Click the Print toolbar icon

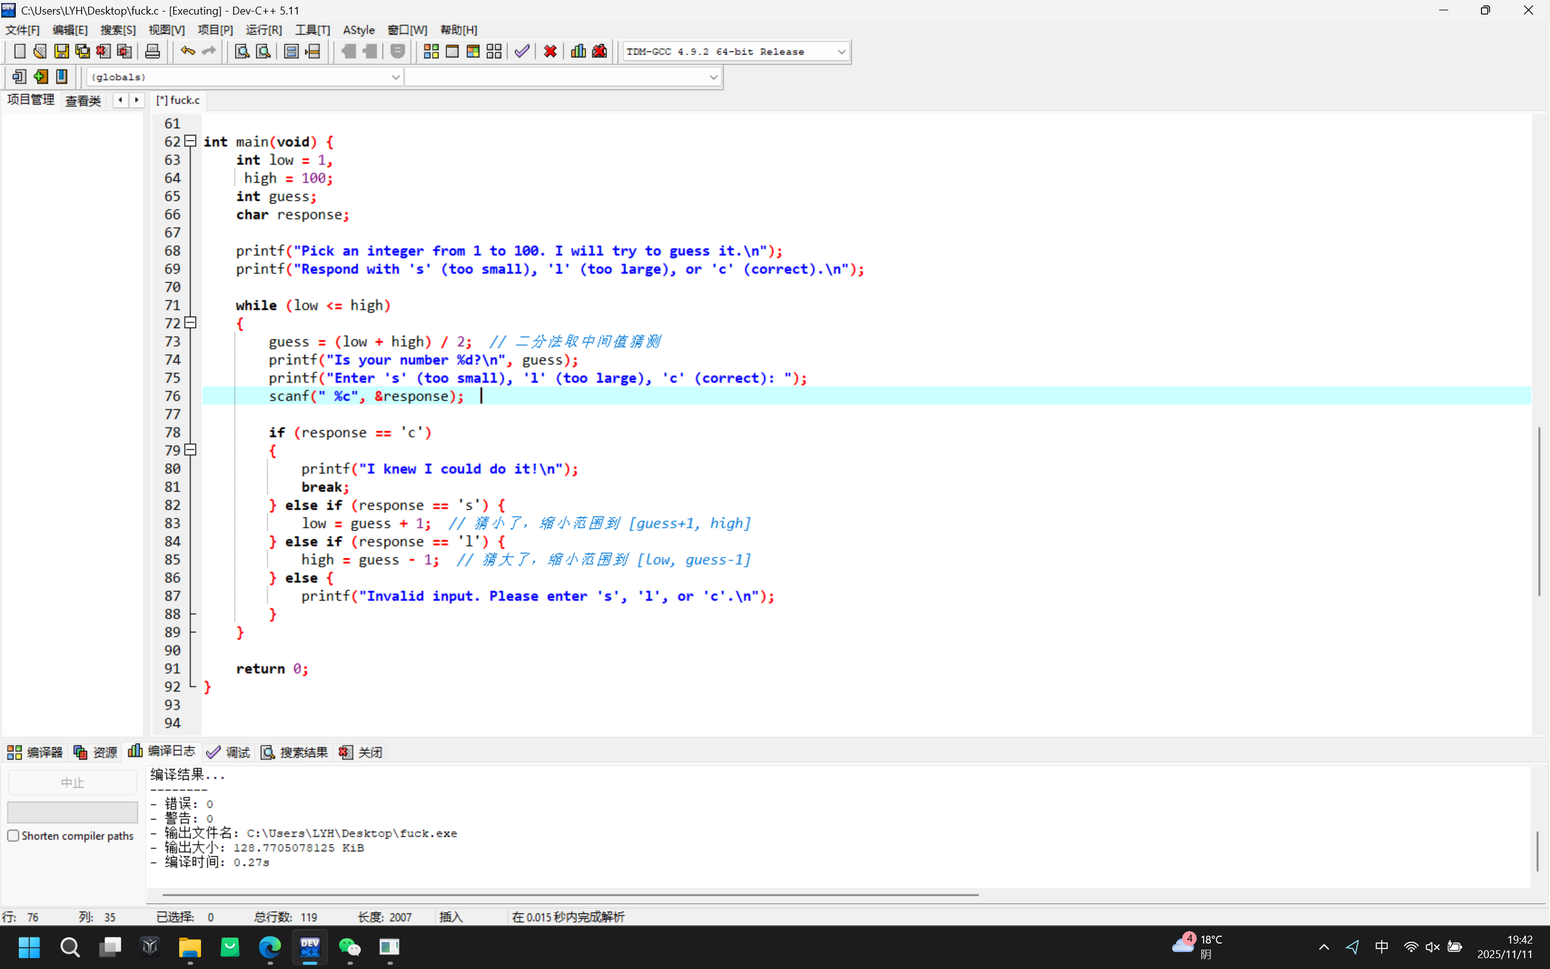153,51
